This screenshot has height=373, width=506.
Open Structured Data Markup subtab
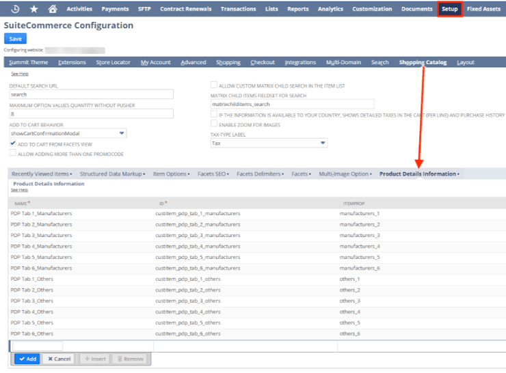click(x=112, y=174)
